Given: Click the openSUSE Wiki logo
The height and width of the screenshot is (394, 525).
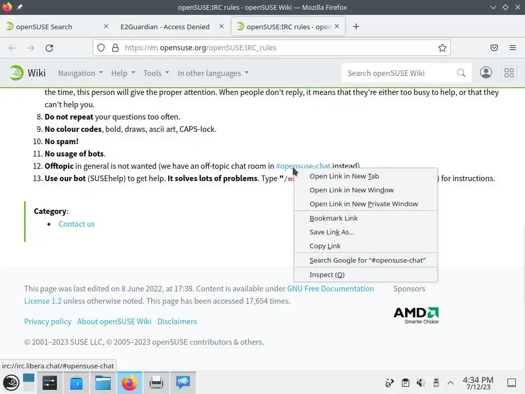Looking at the screenshot, I should (x=16, y=73).
